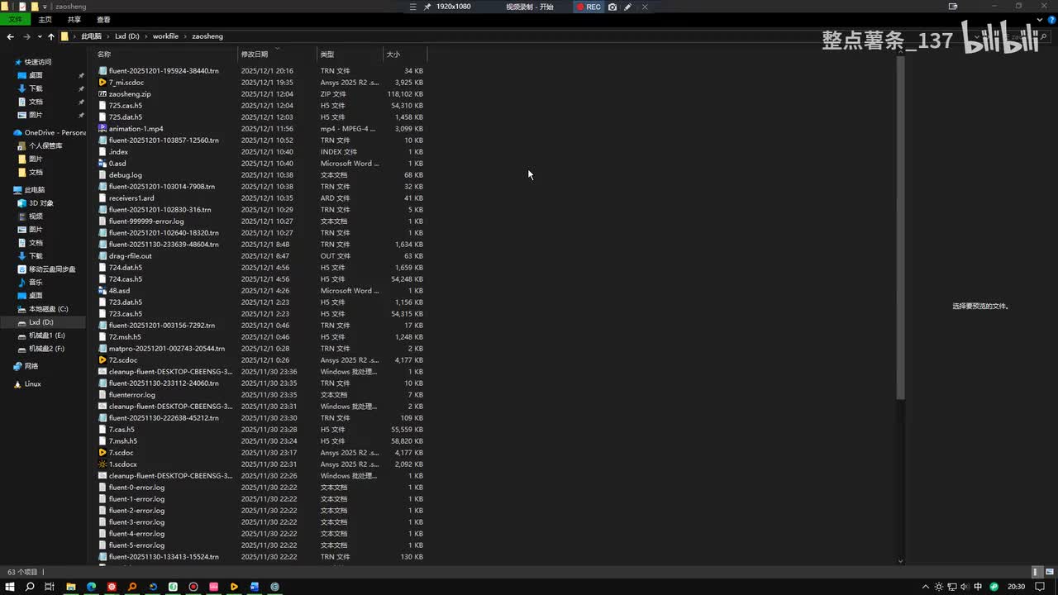Select file debug.log
1058x595 pixels.
click(126, 174)
